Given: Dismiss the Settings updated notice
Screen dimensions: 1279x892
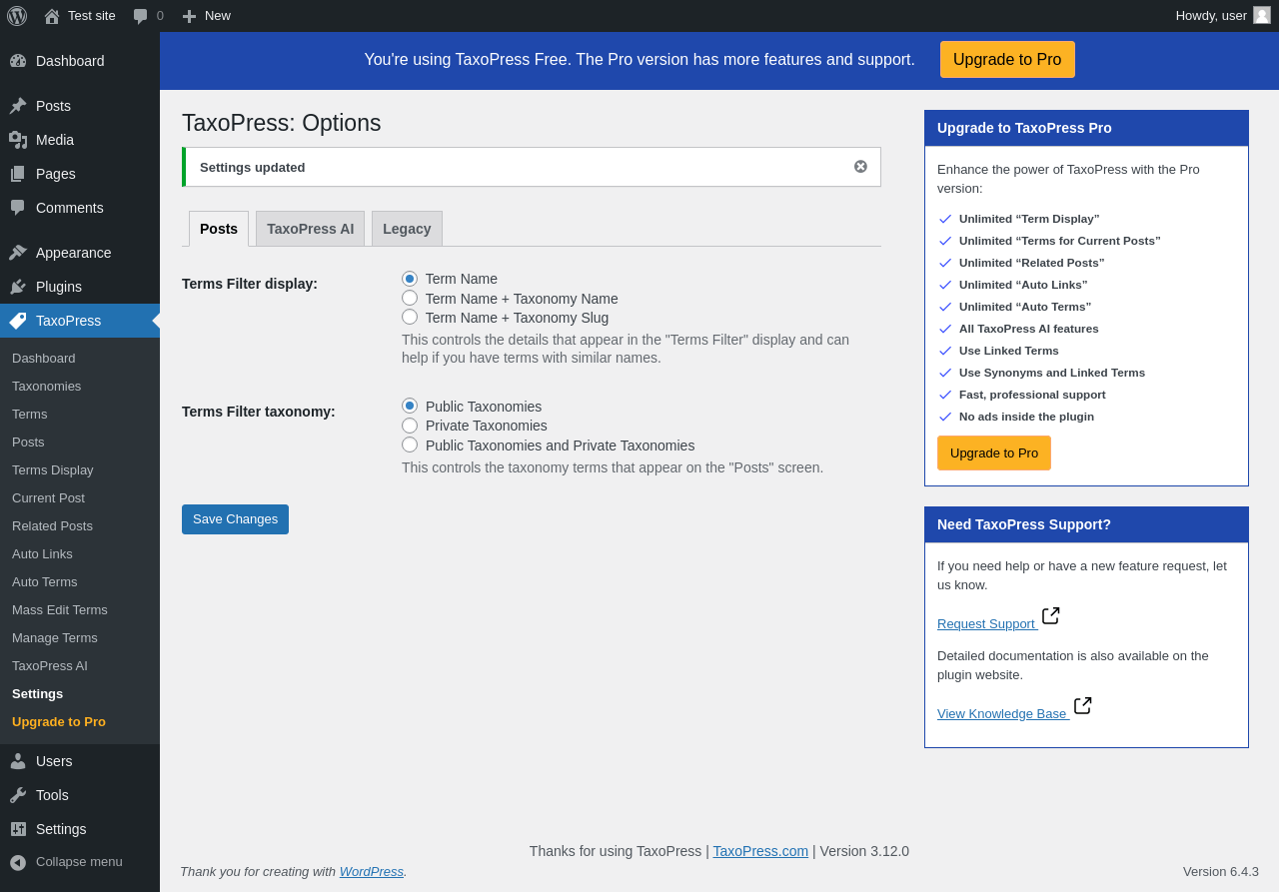Looking at the screenshot, I should 860,167.
